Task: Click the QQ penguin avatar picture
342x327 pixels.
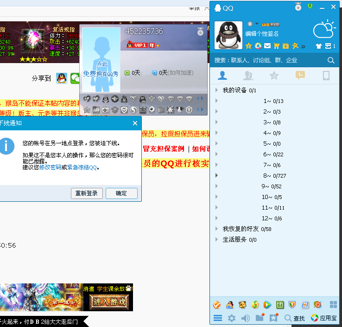Action: pos(228,35)
